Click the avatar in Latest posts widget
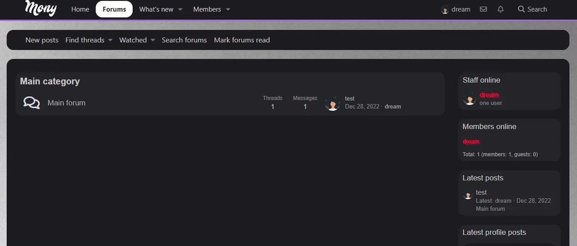Image resolution: width=577 pixels, height=246 pixels. 468,195
